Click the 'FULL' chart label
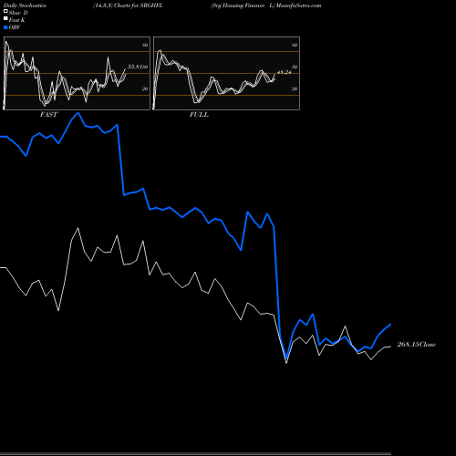Screen dimensions: 456x456 pos(199,115)
